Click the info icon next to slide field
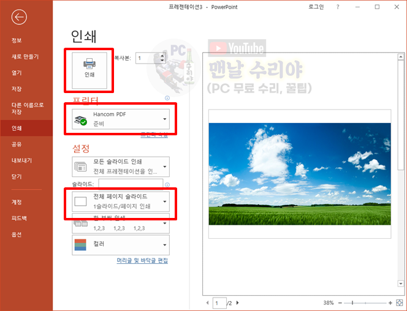 coord(167,184)
